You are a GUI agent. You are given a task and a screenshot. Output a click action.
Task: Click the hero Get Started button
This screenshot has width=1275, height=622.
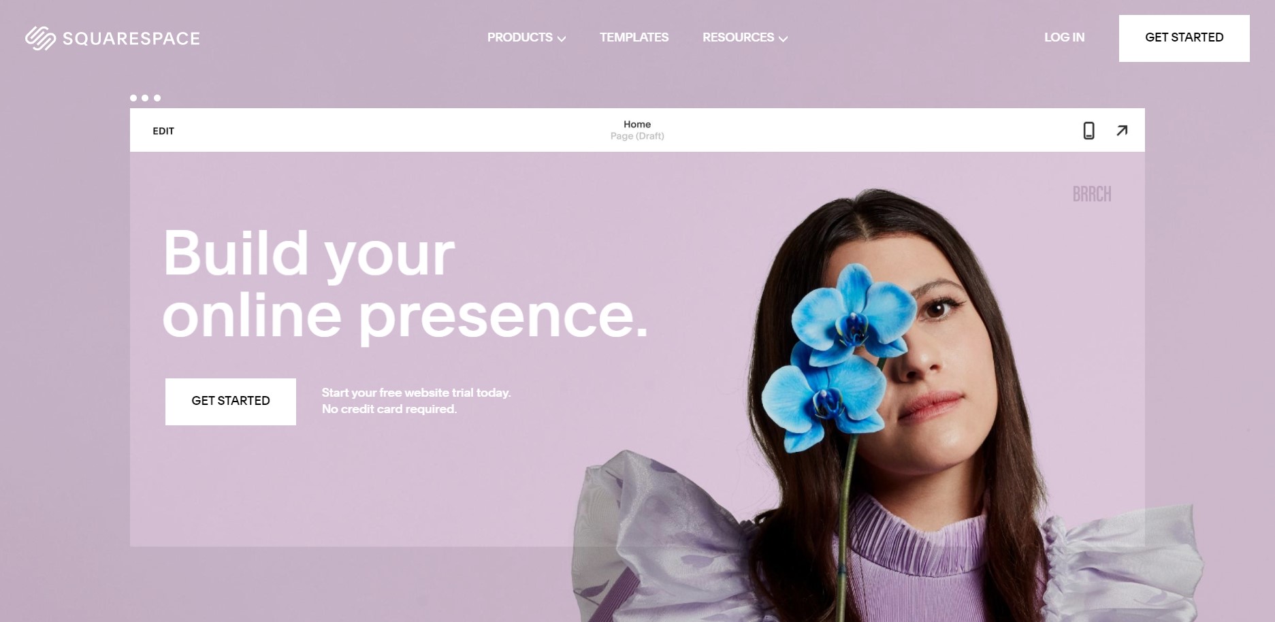coord(231,402)
